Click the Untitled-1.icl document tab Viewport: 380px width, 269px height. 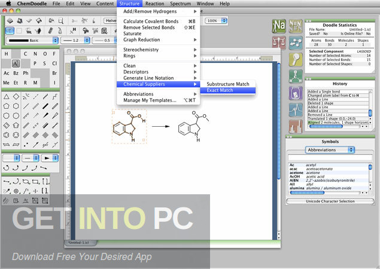tap(80, 242)
